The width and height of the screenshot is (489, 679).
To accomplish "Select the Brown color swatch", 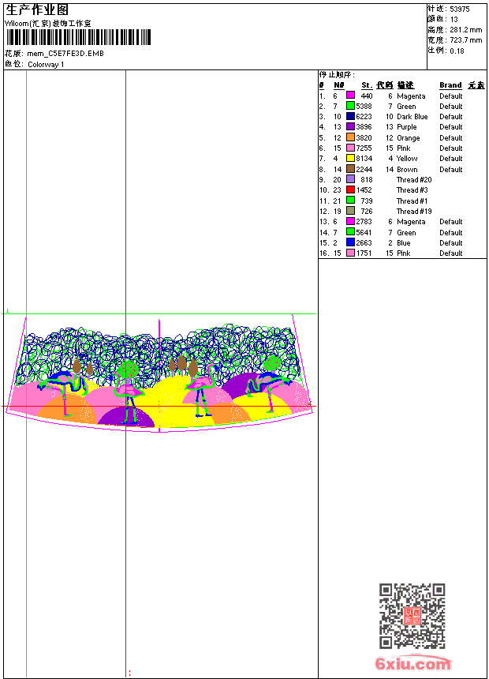I will pos(350,169).
